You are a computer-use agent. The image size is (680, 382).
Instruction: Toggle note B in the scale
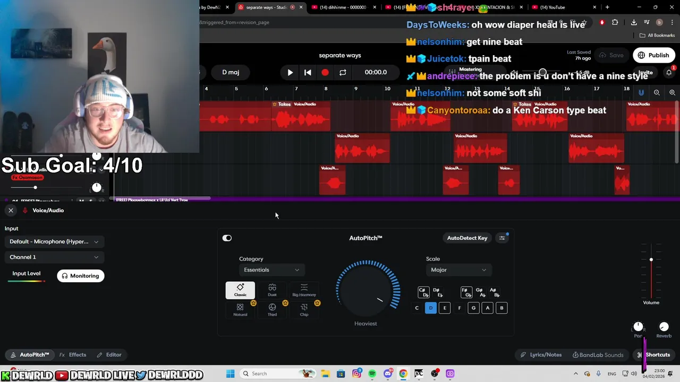tap(501, 308)
